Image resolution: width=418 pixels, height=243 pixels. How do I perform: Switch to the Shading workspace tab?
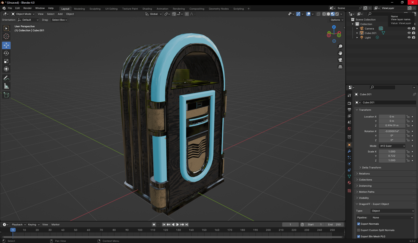(147, 9)
